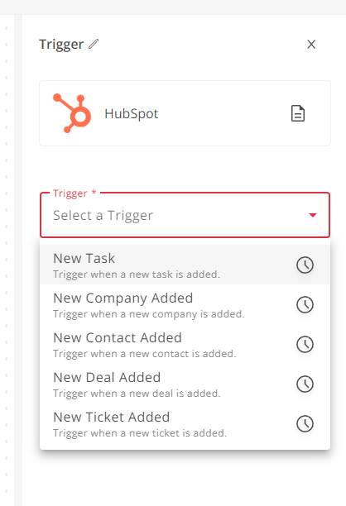Click the Trigger panel title text
This screenshot has height=506, width=346.
point(61,45)
